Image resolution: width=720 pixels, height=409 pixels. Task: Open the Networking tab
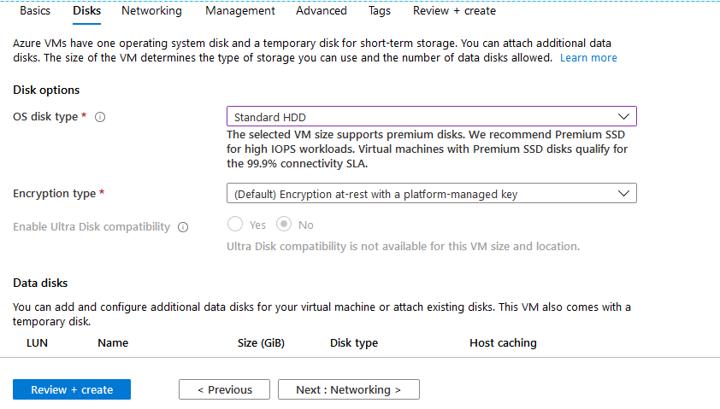(151, 10)
